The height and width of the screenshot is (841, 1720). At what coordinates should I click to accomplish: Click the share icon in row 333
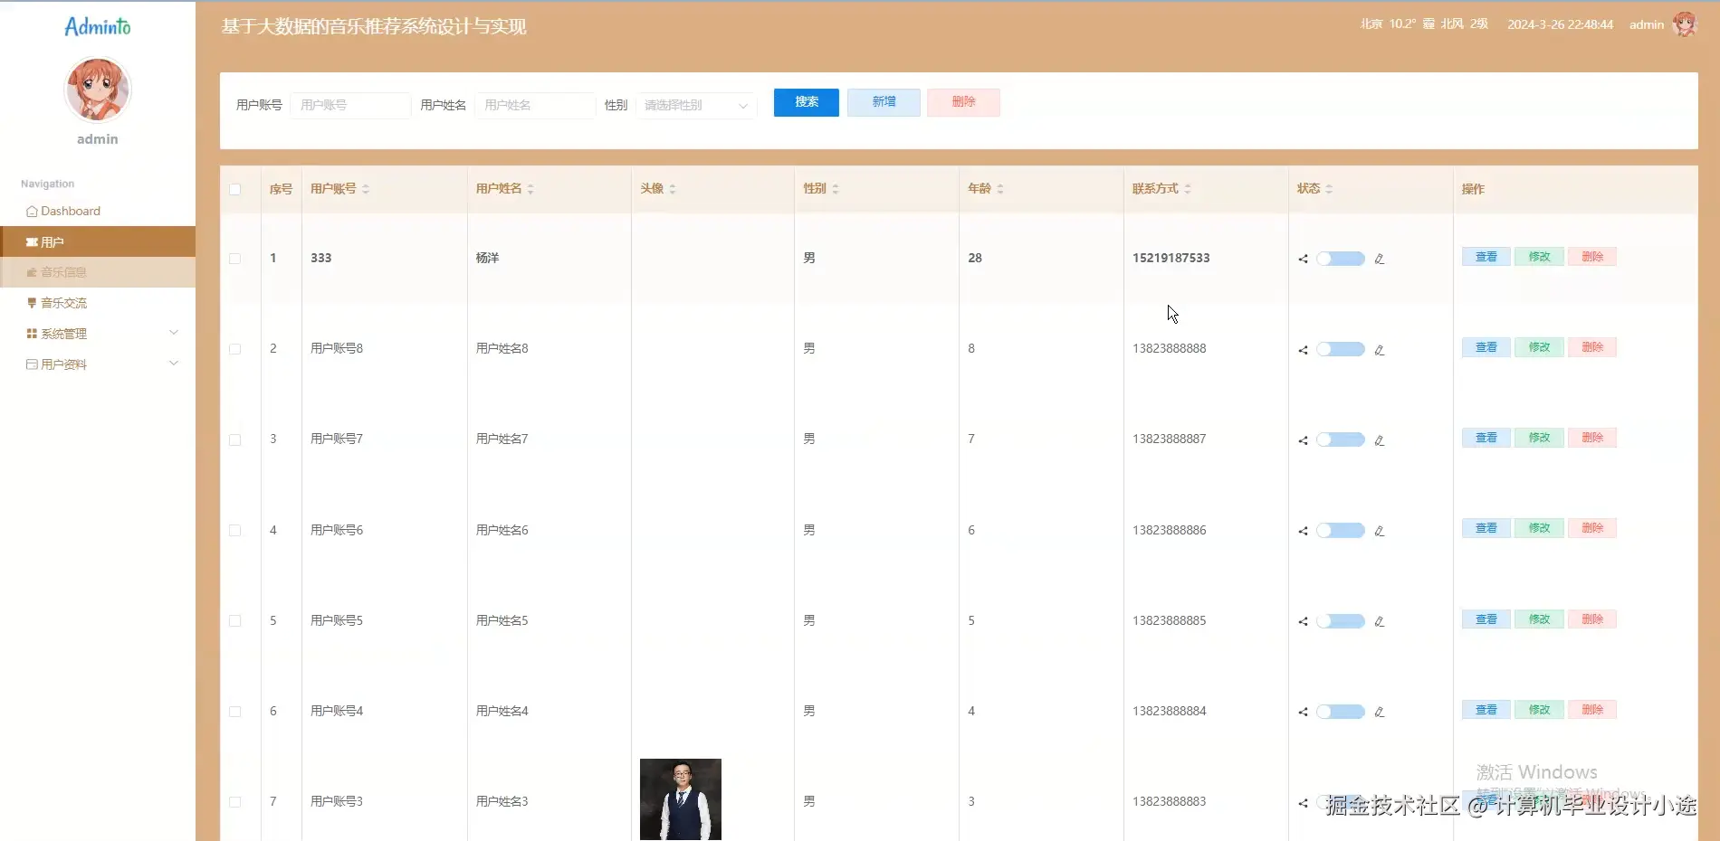pyautogui.click(x=1303, y=259)
